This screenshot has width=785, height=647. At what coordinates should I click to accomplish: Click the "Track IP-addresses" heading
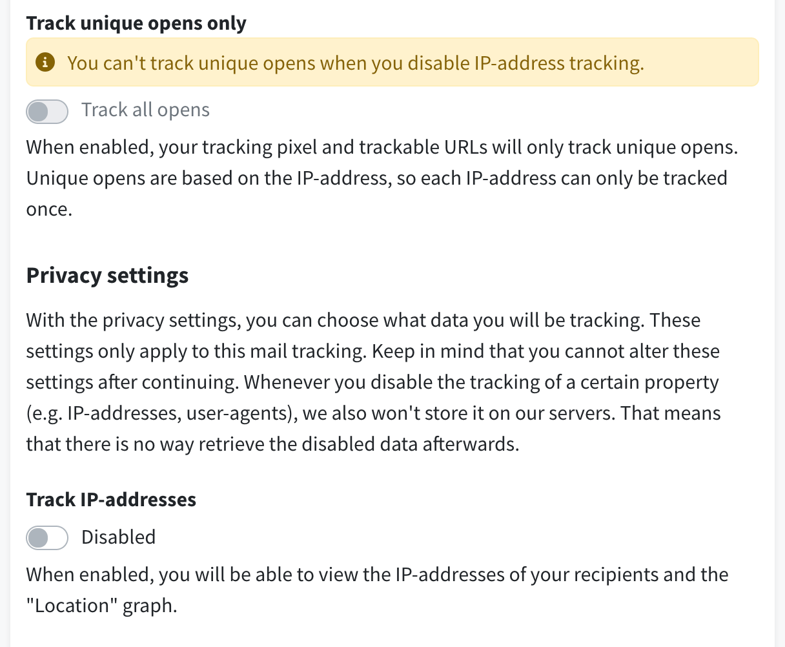(111, 500)
